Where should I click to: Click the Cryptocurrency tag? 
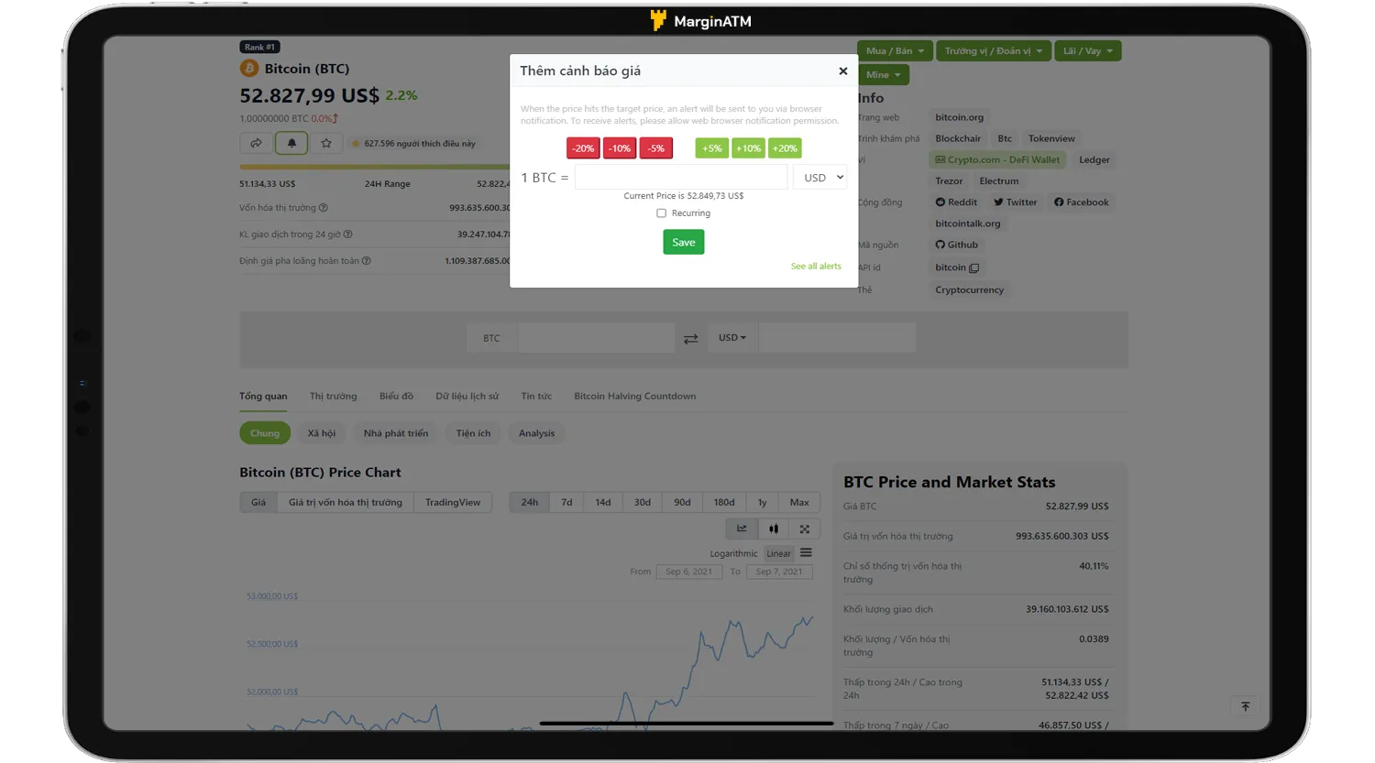coord(969,290)
